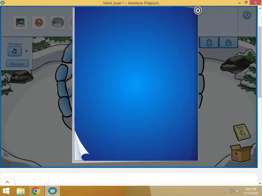Open the music note selection button
Viewport: 262px width, 196px height.
point(15,51)
